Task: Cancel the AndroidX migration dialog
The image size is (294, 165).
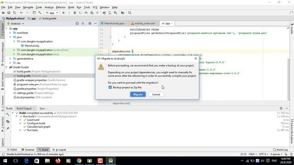Action: pyautogui.click(x=156, y=94)
